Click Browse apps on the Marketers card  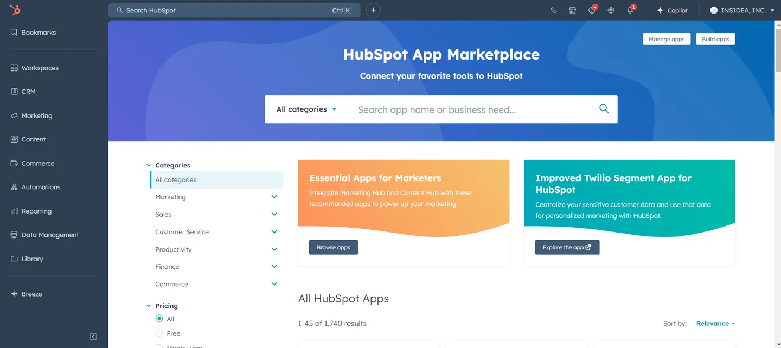coord(334,247)
